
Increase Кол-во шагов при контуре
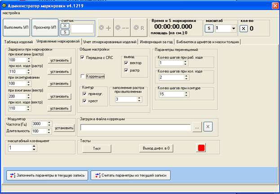(x=186, y=93)
